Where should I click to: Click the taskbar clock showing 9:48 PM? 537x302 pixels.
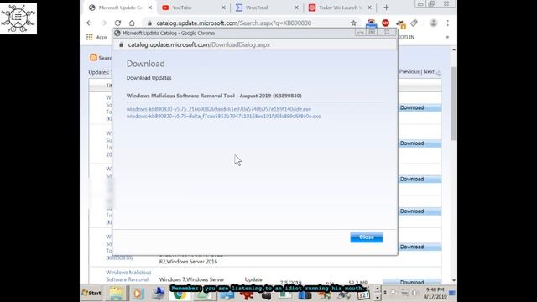(435, 293)
